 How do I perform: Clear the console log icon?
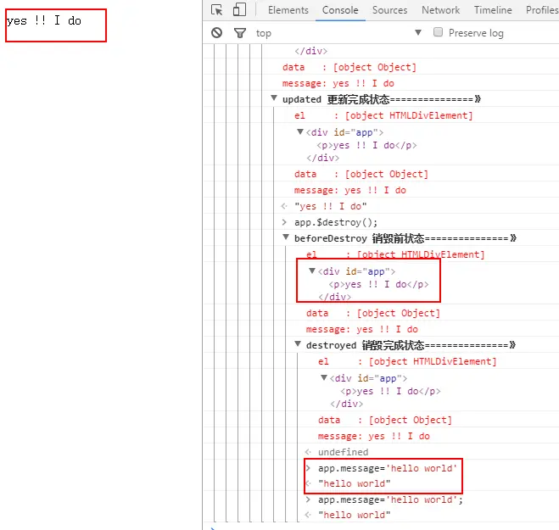point(217,33)
